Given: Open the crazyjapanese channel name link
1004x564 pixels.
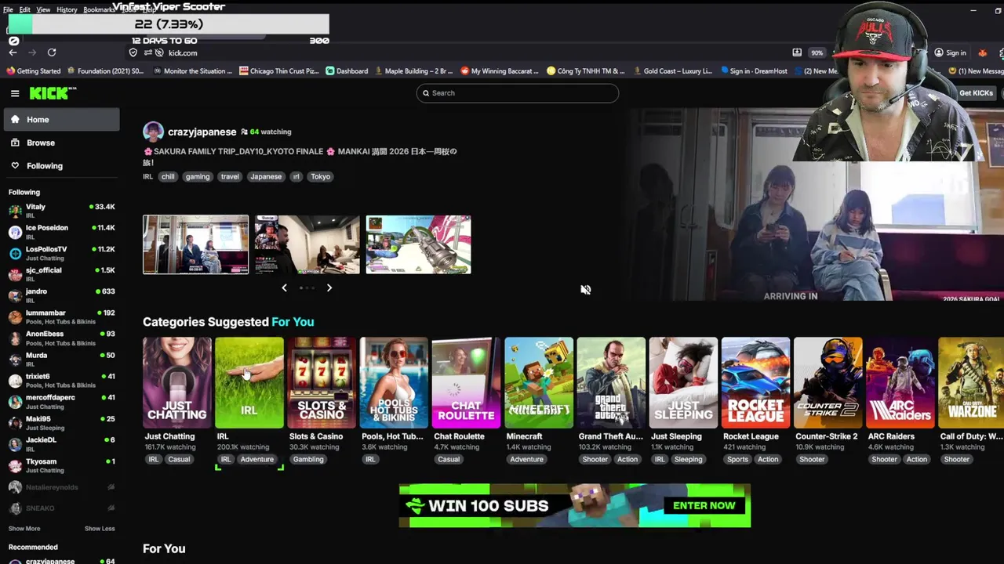Looking at the screenshot, I should [202, 132].
